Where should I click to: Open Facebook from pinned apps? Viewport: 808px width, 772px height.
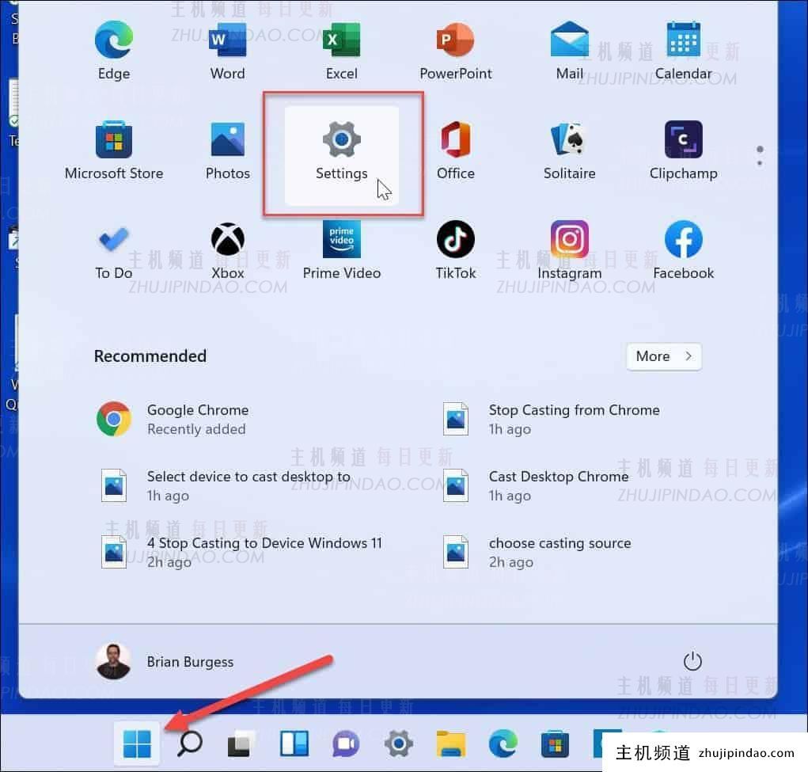click(x=683, y=247)
